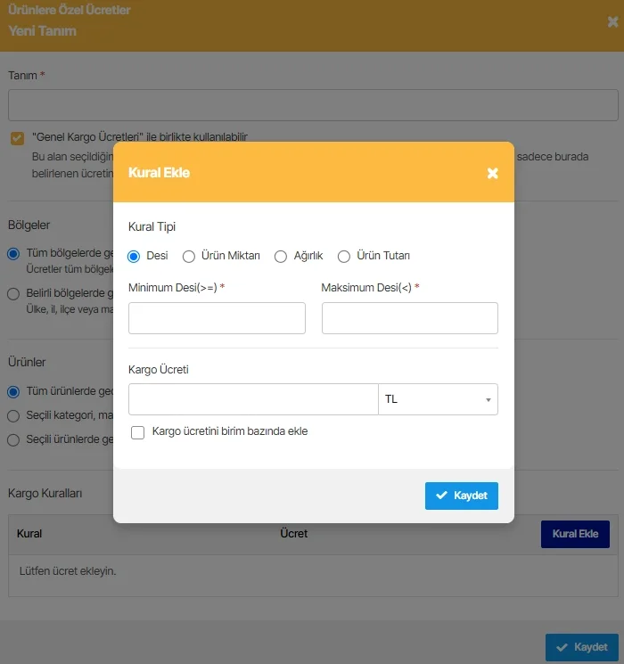Uncheck Genel Kargo Ücretleri checkbox
The width and height of the screenshot is (624, 664).
(x=17, y=138)
